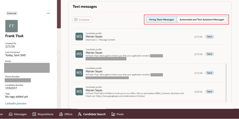Click the Frank TtoA candidate name
239x119 pixels.
coord(14,36)
